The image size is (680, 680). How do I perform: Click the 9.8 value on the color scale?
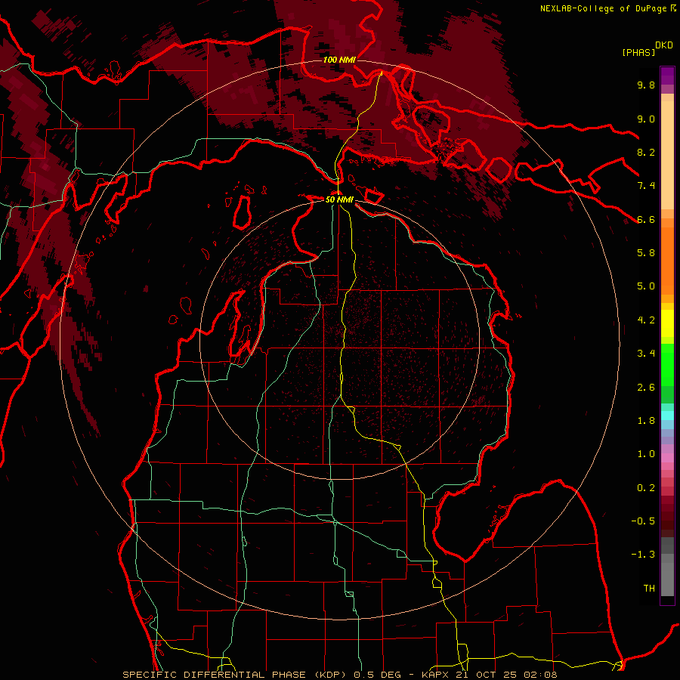click(x=646, y=85)
